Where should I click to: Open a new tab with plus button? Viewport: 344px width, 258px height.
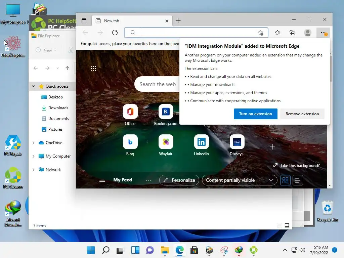tap(178, 21)
